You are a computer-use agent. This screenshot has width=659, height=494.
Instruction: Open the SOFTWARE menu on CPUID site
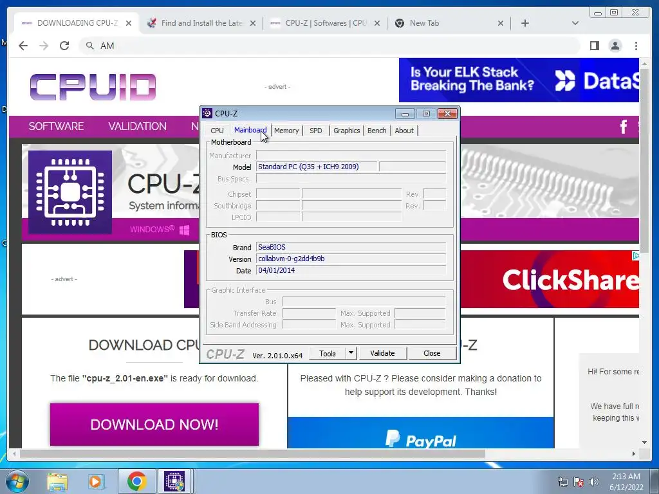tap(56, 126)
